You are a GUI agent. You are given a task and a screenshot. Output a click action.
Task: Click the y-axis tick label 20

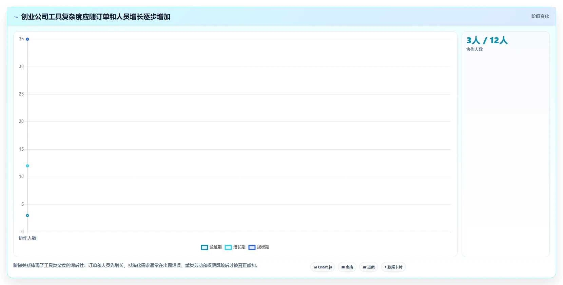pyautogui.click(x=21, y=122)
